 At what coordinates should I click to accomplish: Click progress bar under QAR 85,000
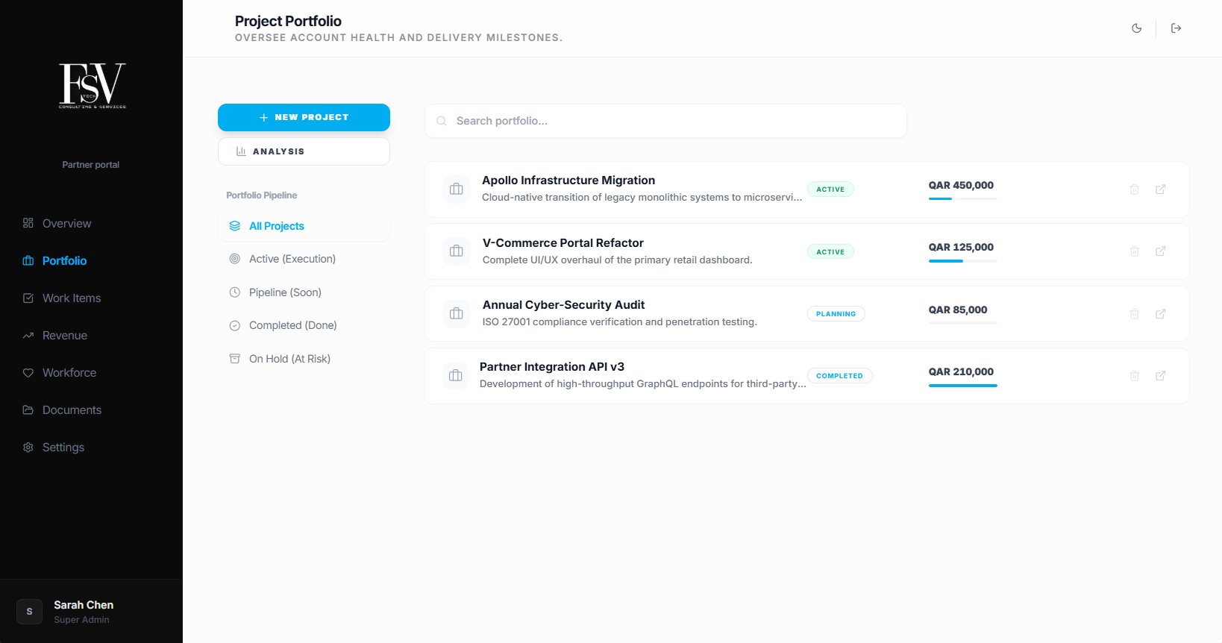[962, 323]
